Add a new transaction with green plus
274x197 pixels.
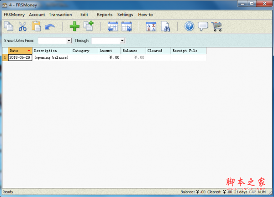tap(74, 26)
